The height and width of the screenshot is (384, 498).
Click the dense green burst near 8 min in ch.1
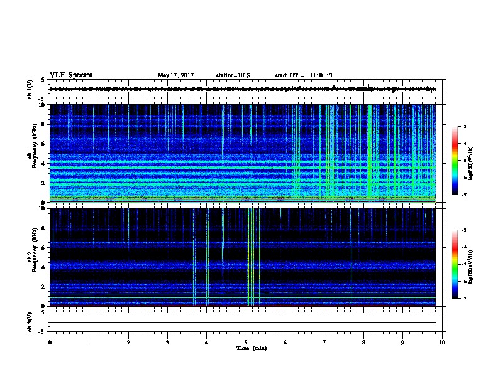pyautogui.click(x=370, y=153)
